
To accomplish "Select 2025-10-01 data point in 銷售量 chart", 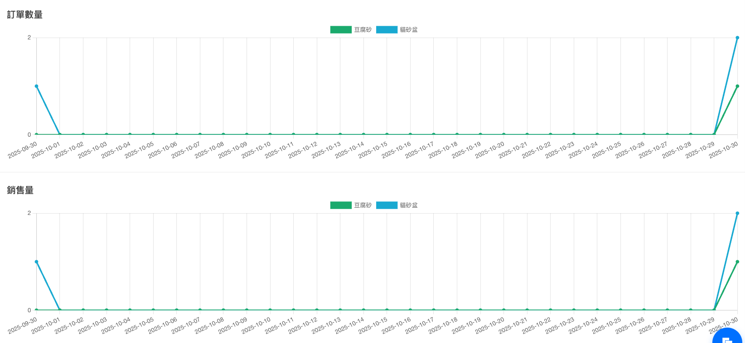I will click(60, 310).
